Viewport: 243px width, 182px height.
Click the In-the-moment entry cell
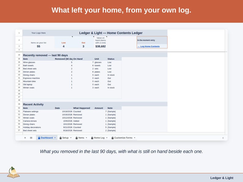(x=152, y=40)
